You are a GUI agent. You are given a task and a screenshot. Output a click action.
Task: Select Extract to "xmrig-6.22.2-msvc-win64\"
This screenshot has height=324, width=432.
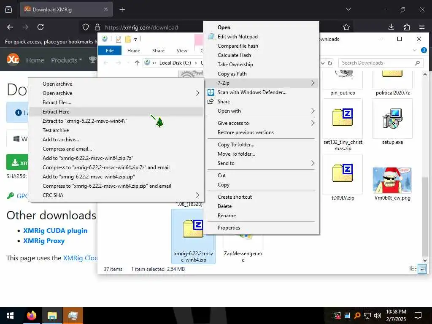116,121
